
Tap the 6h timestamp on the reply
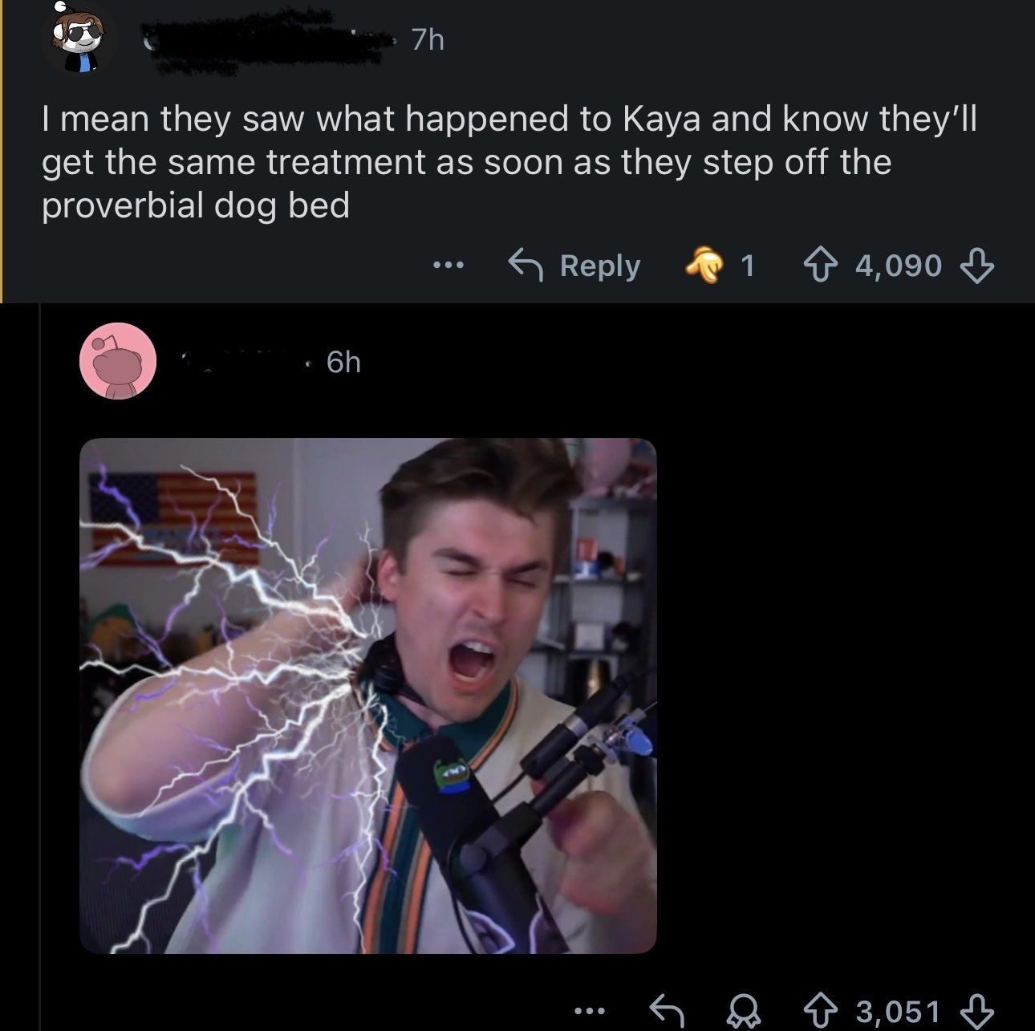click(343, 362)
